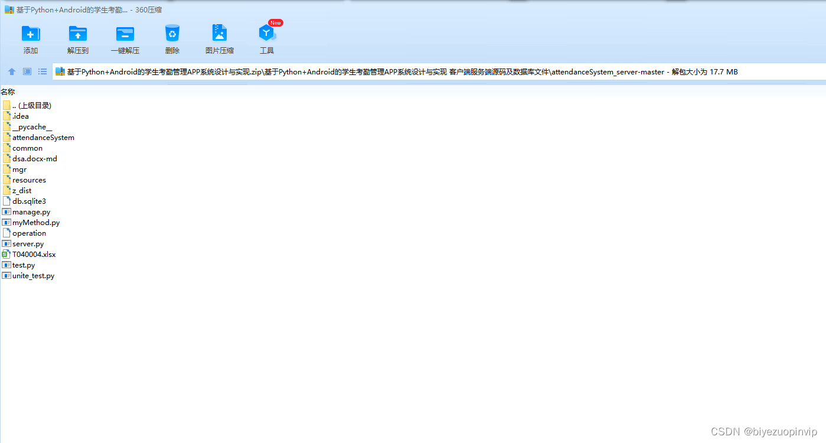
Task: Click the Delete (删除) trash icon
Action: click(172, 33)
